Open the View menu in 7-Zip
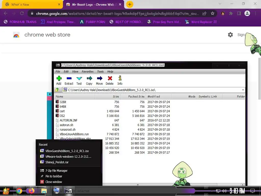The width and height of the screenshot is (261, 196). (75, 71)
